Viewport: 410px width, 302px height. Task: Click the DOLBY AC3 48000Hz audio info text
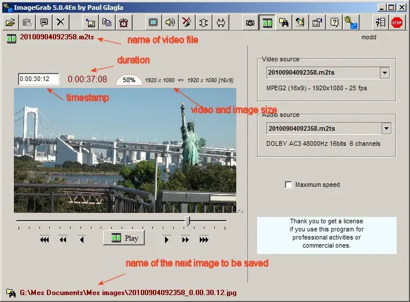323,143
